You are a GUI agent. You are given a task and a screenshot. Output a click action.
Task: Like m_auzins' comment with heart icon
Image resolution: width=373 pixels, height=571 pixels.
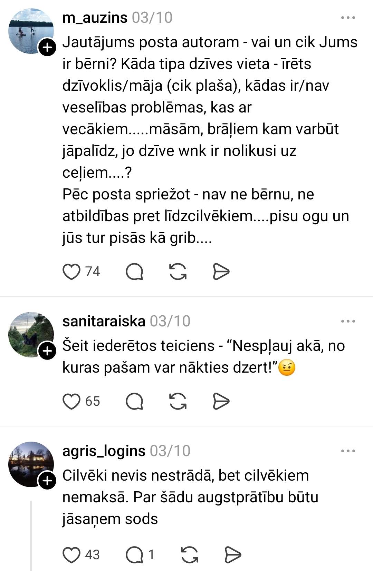[71, 272]
